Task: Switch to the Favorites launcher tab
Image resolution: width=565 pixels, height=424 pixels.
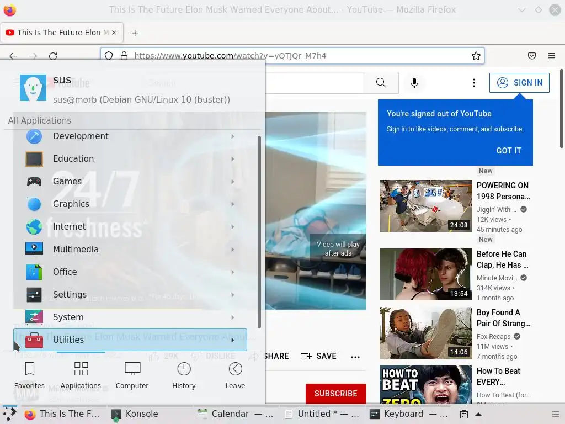Action: [30, 376]
